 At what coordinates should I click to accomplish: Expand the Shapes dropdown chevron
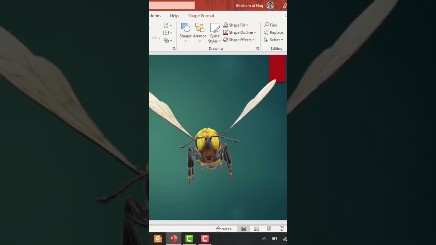point(186,41)
